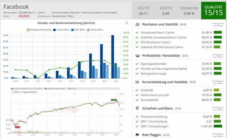The image size is (227, 138).
Task: Toggle the EBIT series in the legend
Action: 78,30
